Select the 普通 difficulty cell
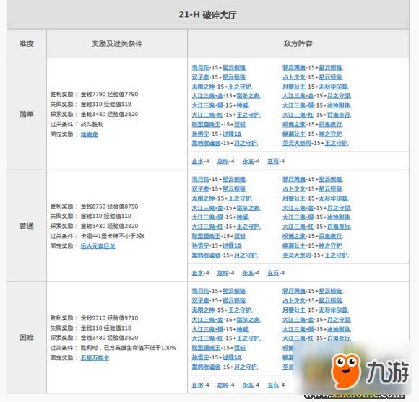 (27, 226)
